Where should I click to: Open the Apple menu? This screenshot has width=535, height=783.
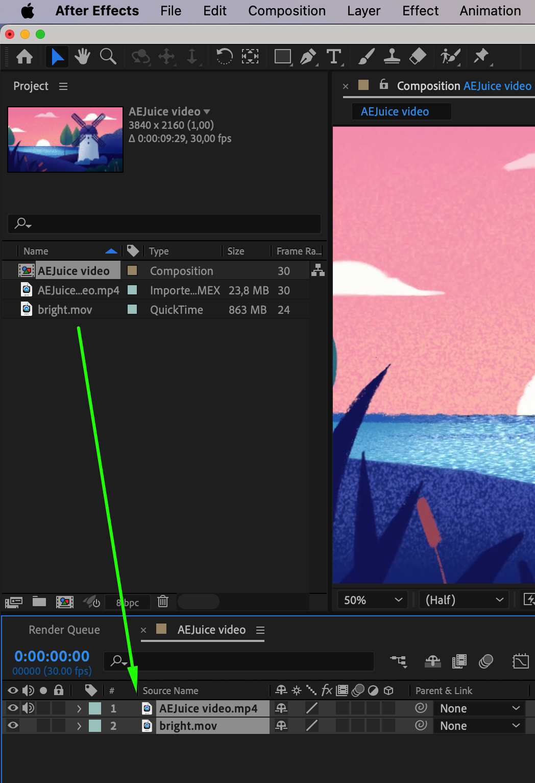tap(28, 11)
